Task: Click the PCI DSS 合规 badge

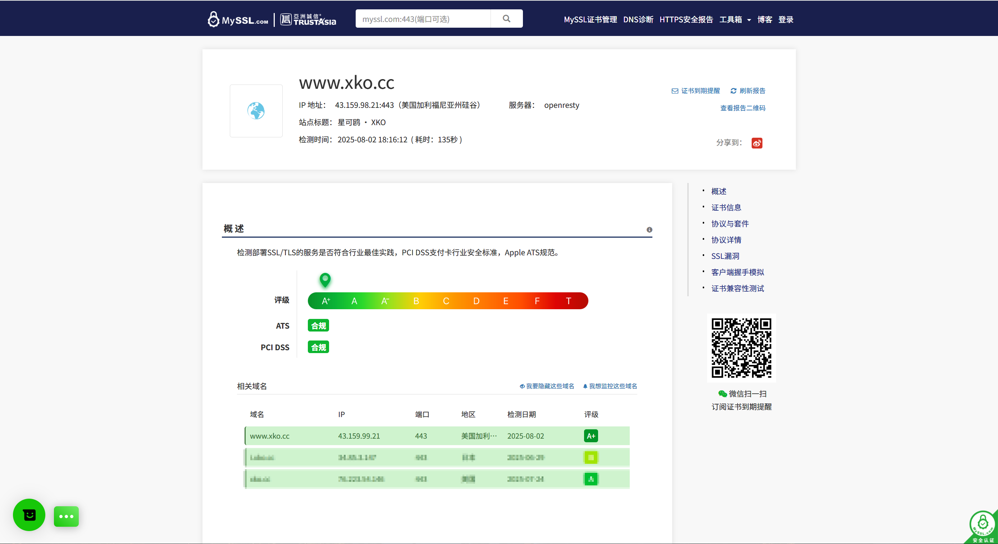Action: (319, 347)
